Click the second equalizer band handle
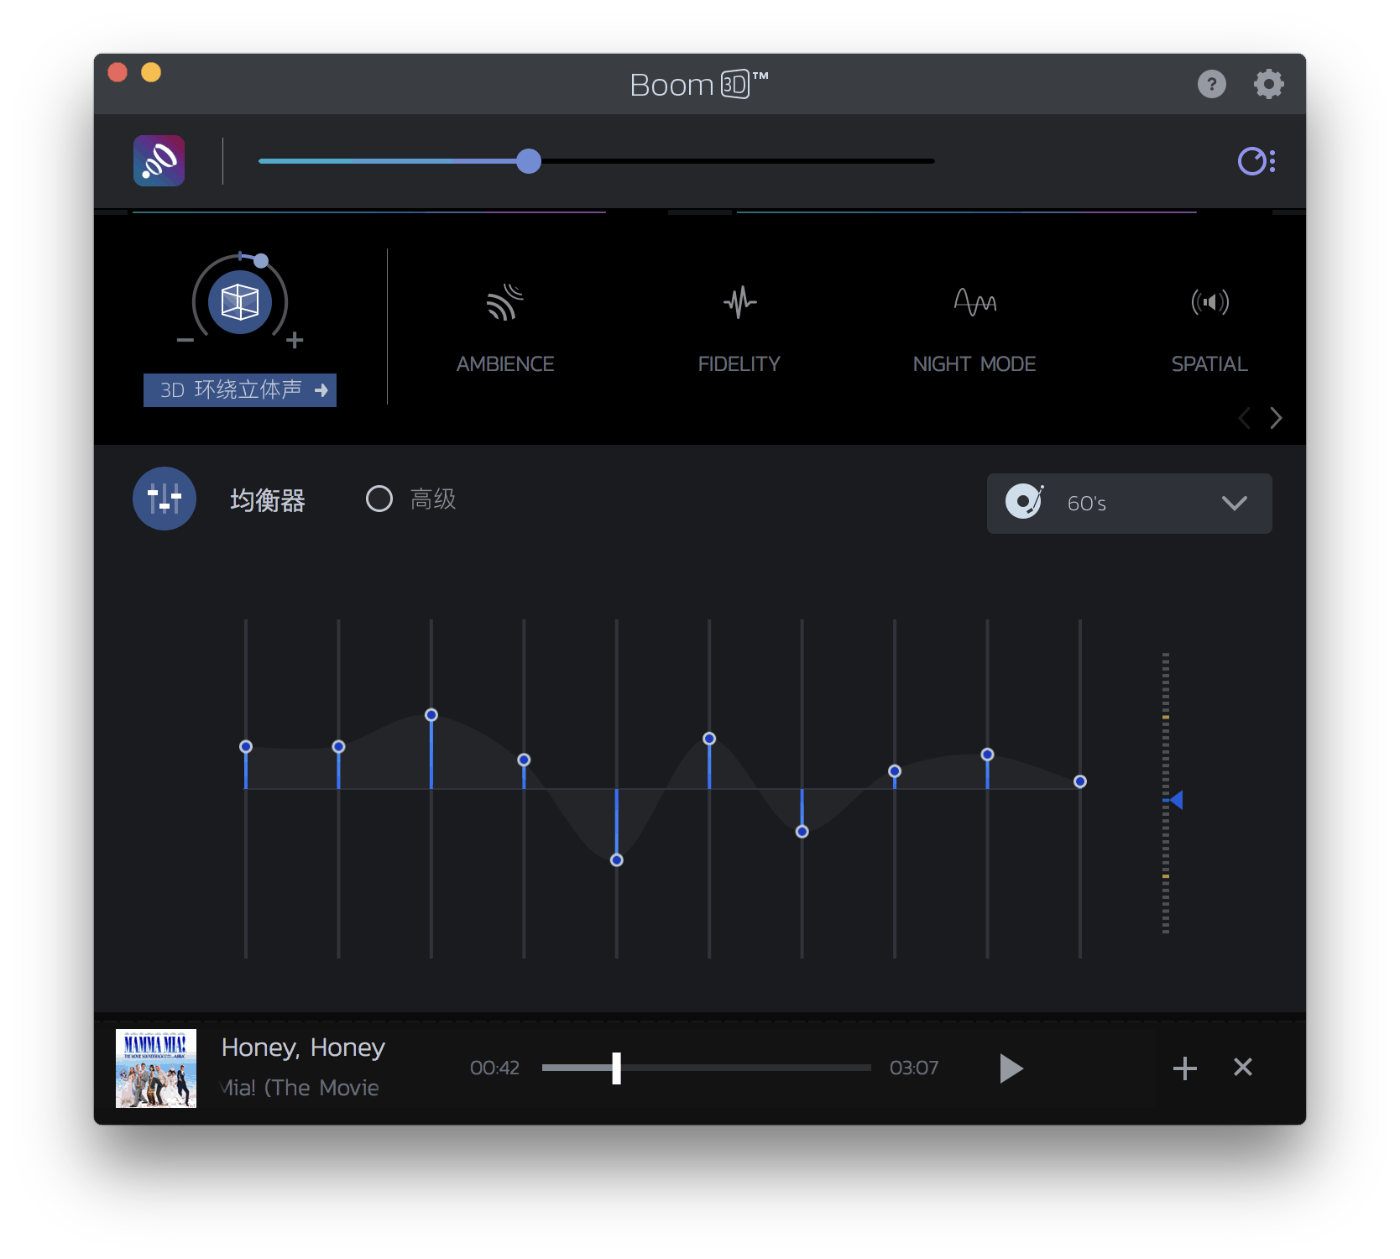The width and height of the screenshot is (1400, 1259). (x=338, y=746)
